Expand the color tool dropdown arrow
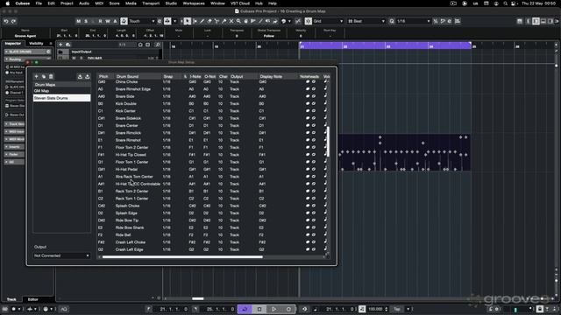 click(289, 21)
